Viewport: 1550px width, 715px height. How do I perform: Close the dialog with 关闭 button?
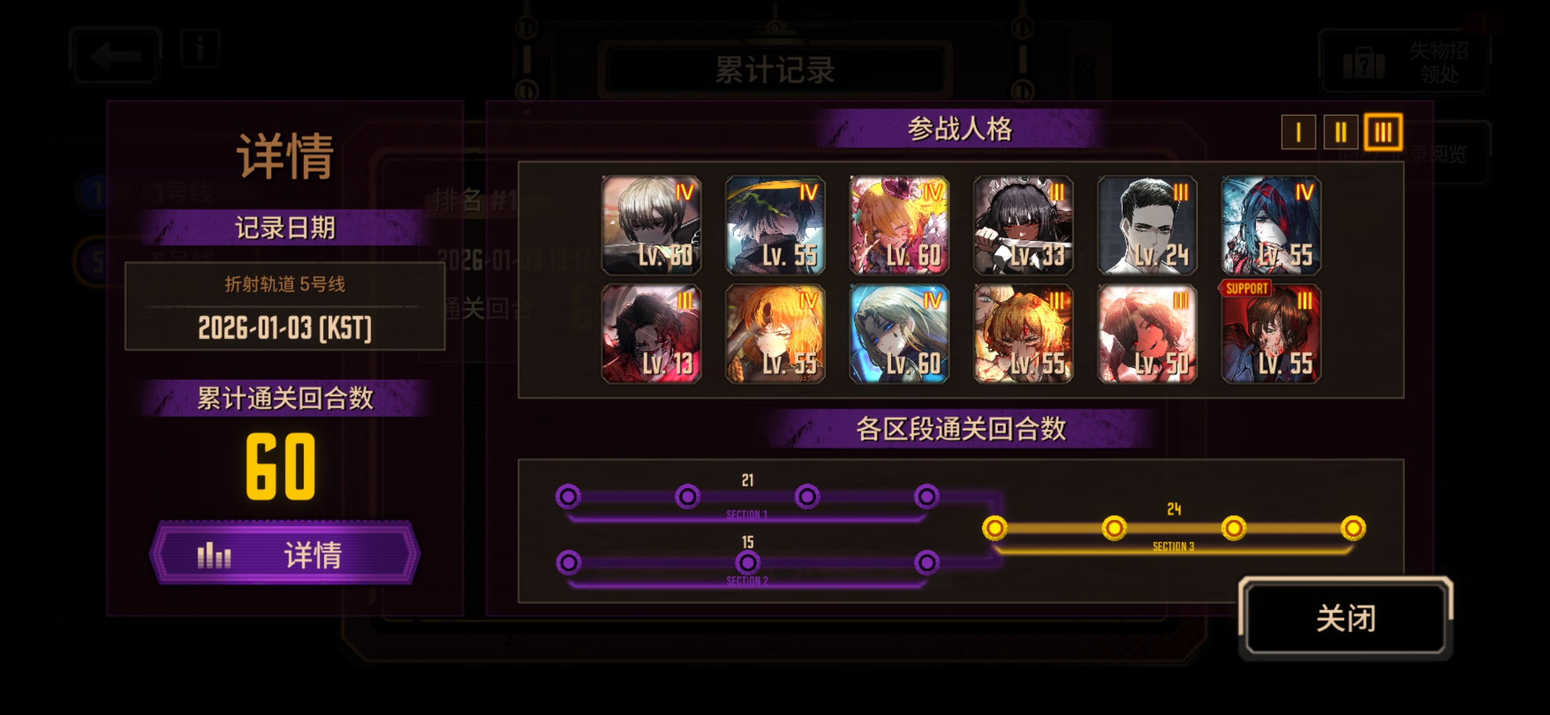1346,618
